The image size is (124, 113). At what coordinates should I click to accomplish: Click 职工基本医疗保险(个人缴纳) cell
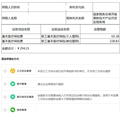coord(60,36)
